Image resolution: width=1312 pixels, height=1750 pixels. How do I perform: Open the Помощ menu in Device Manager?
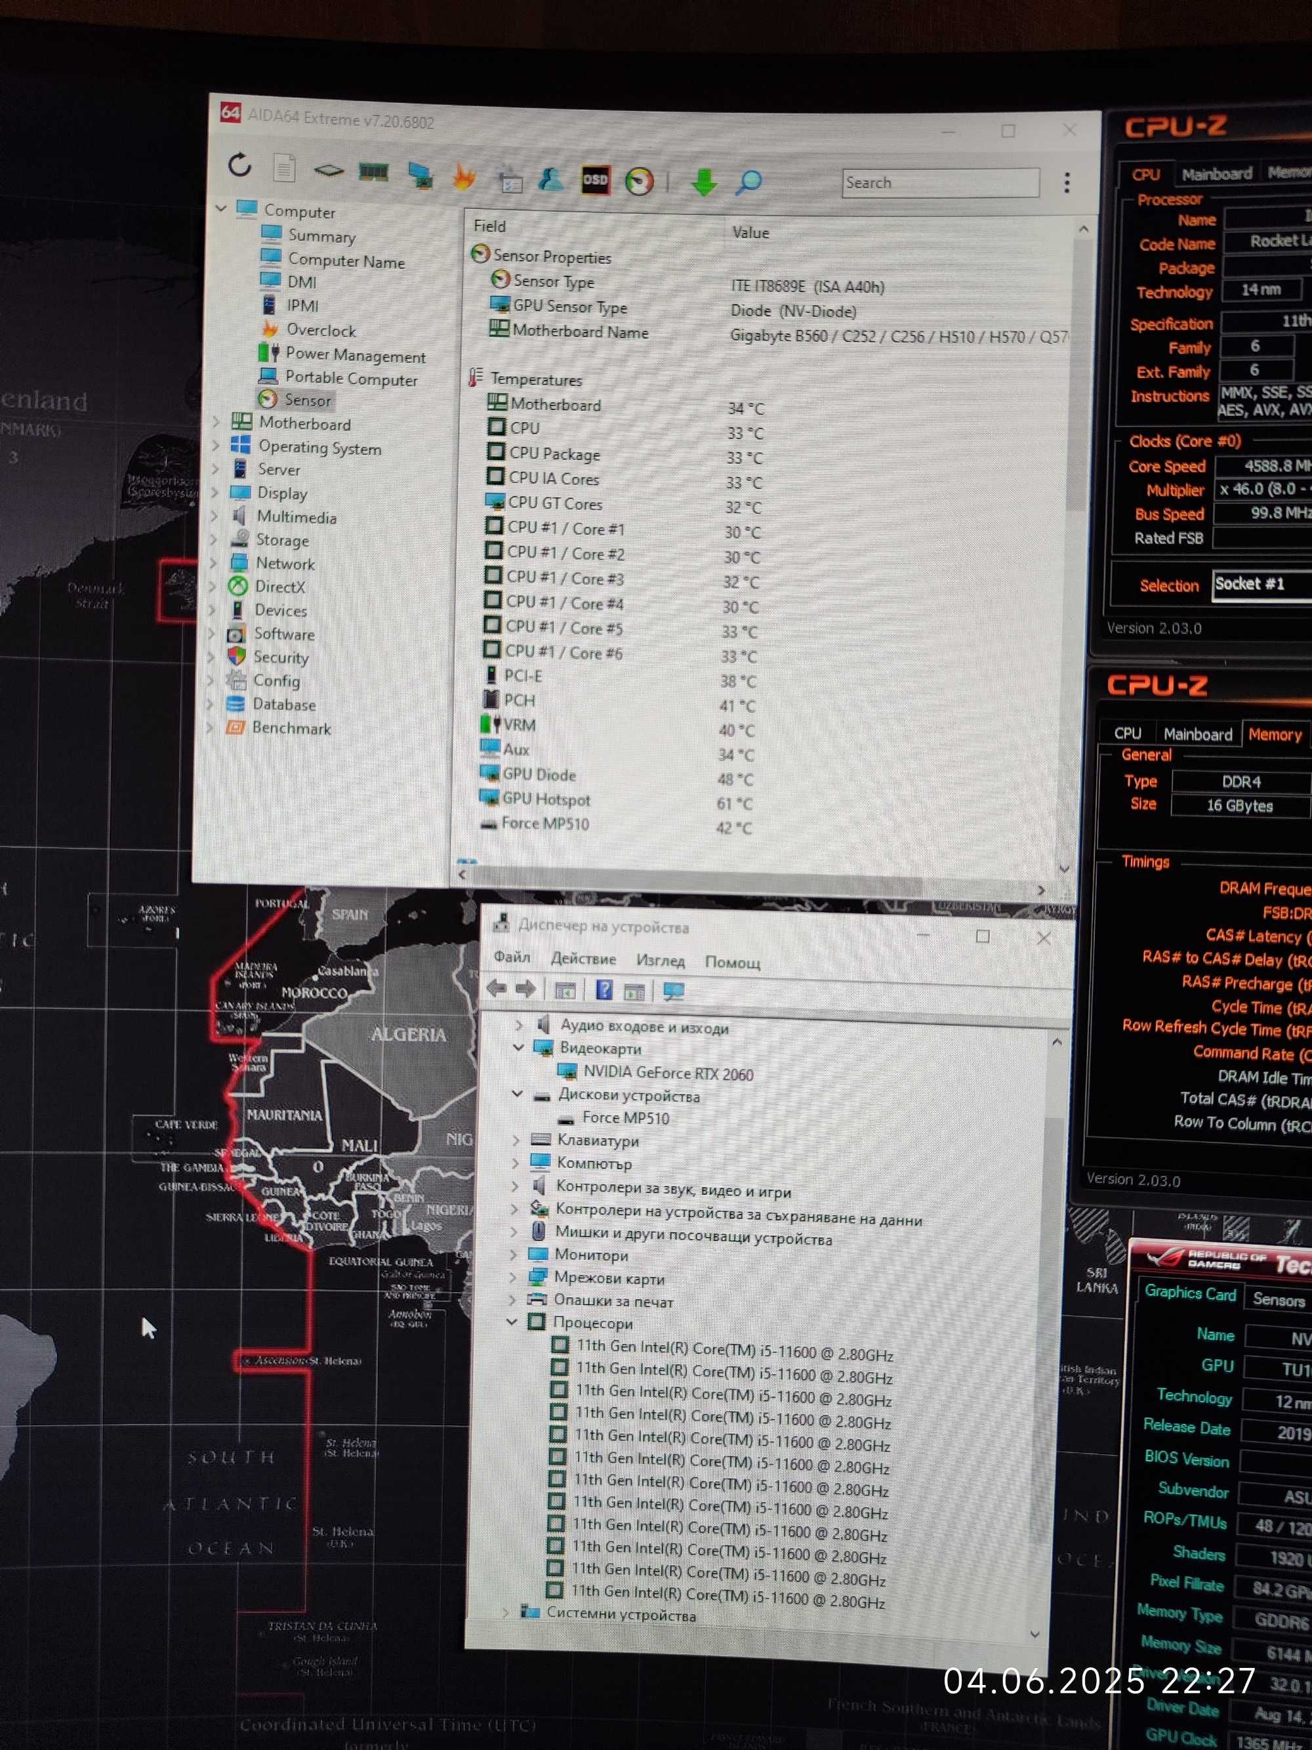coord(732,962)
